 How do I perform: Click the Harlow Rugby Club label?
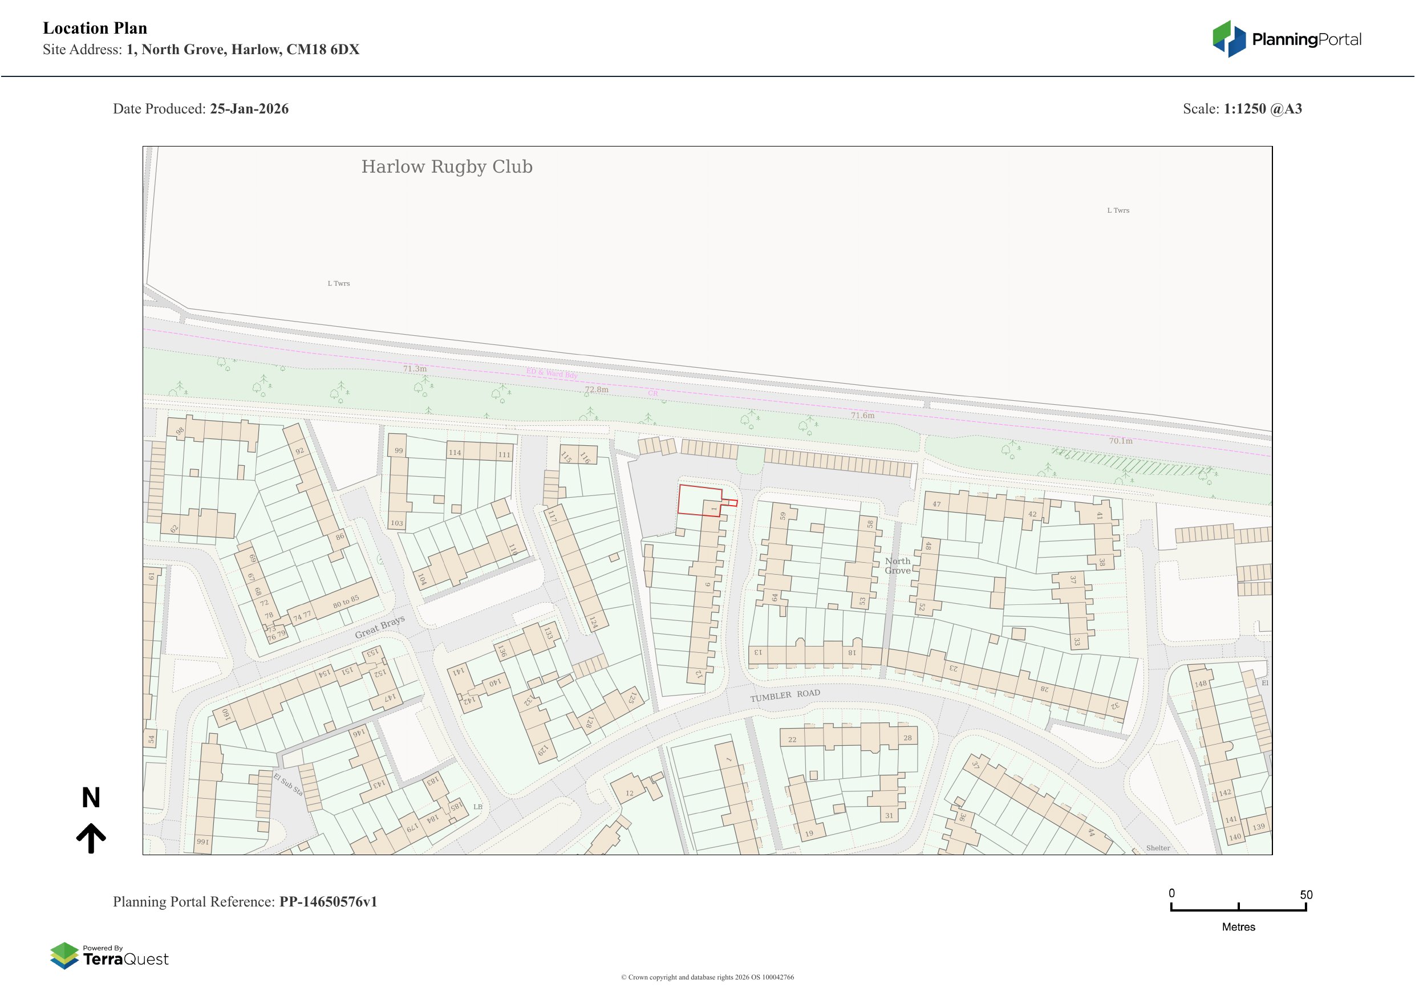coord(446,167)
